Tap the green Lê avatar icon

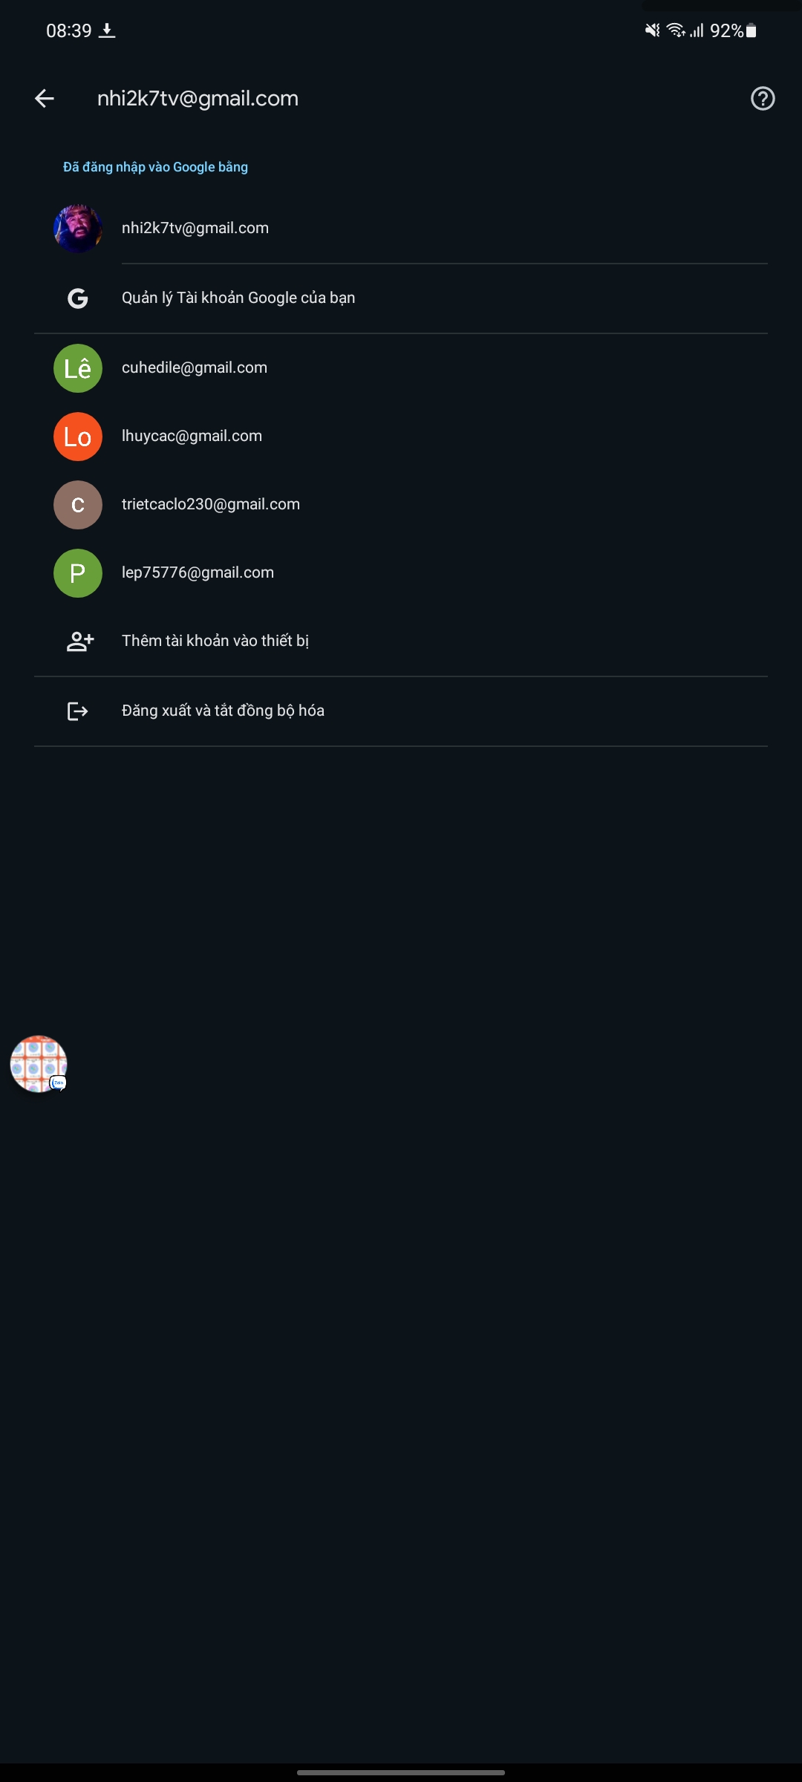78,368
